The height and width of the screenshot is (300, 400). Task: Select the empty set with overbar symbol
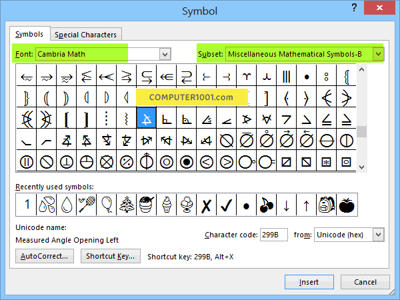coord(247,139)
